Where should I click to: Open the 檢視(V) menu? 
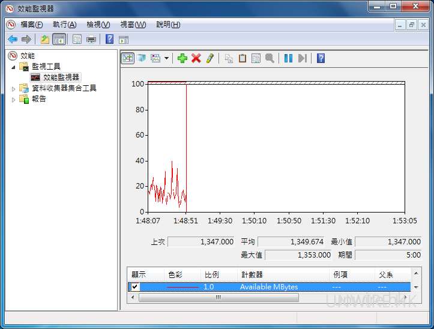click(98, 25)
